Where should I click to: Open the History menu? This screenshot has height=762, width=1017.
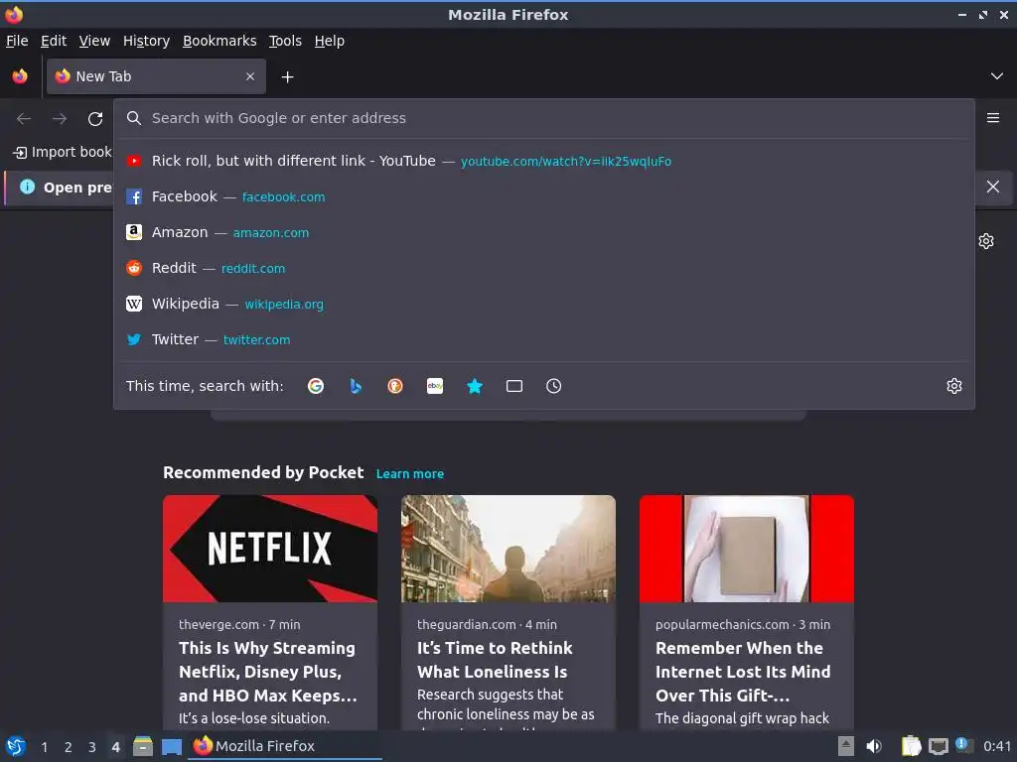tap(147, 41)
